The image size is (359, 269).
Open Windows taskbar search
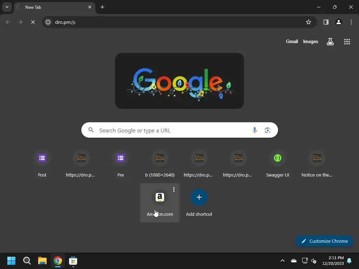pos(27,261)
